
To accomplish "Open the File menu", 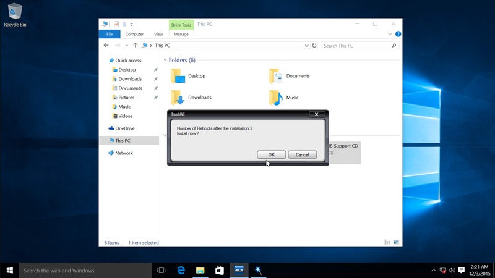I will pos(109,34).
